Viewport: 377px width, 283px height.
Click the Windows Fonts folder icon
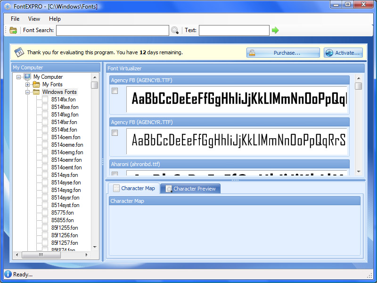pyautogui.click(x=36, y=92)
